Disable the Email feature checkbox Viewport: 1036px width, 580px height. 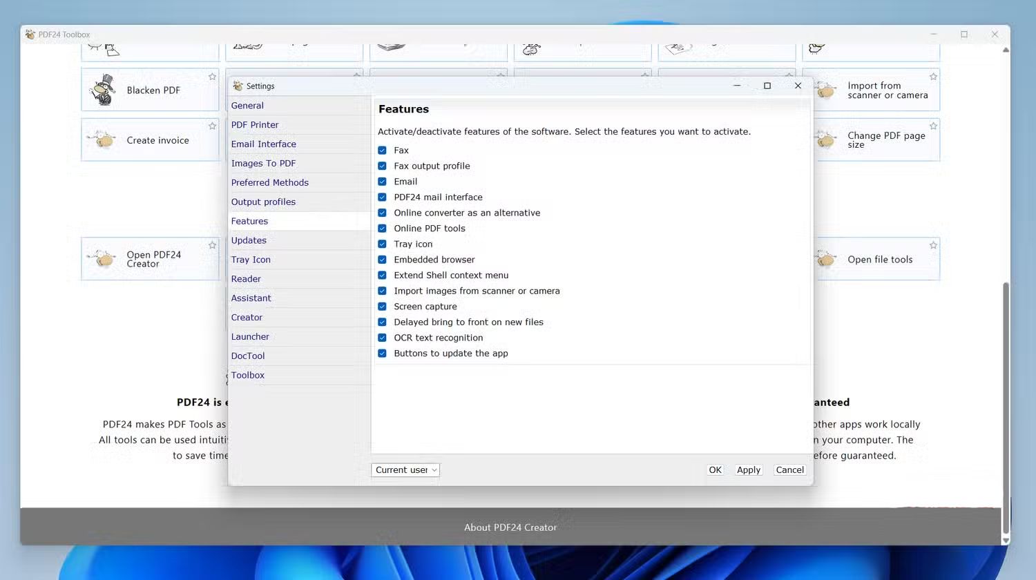382,182
